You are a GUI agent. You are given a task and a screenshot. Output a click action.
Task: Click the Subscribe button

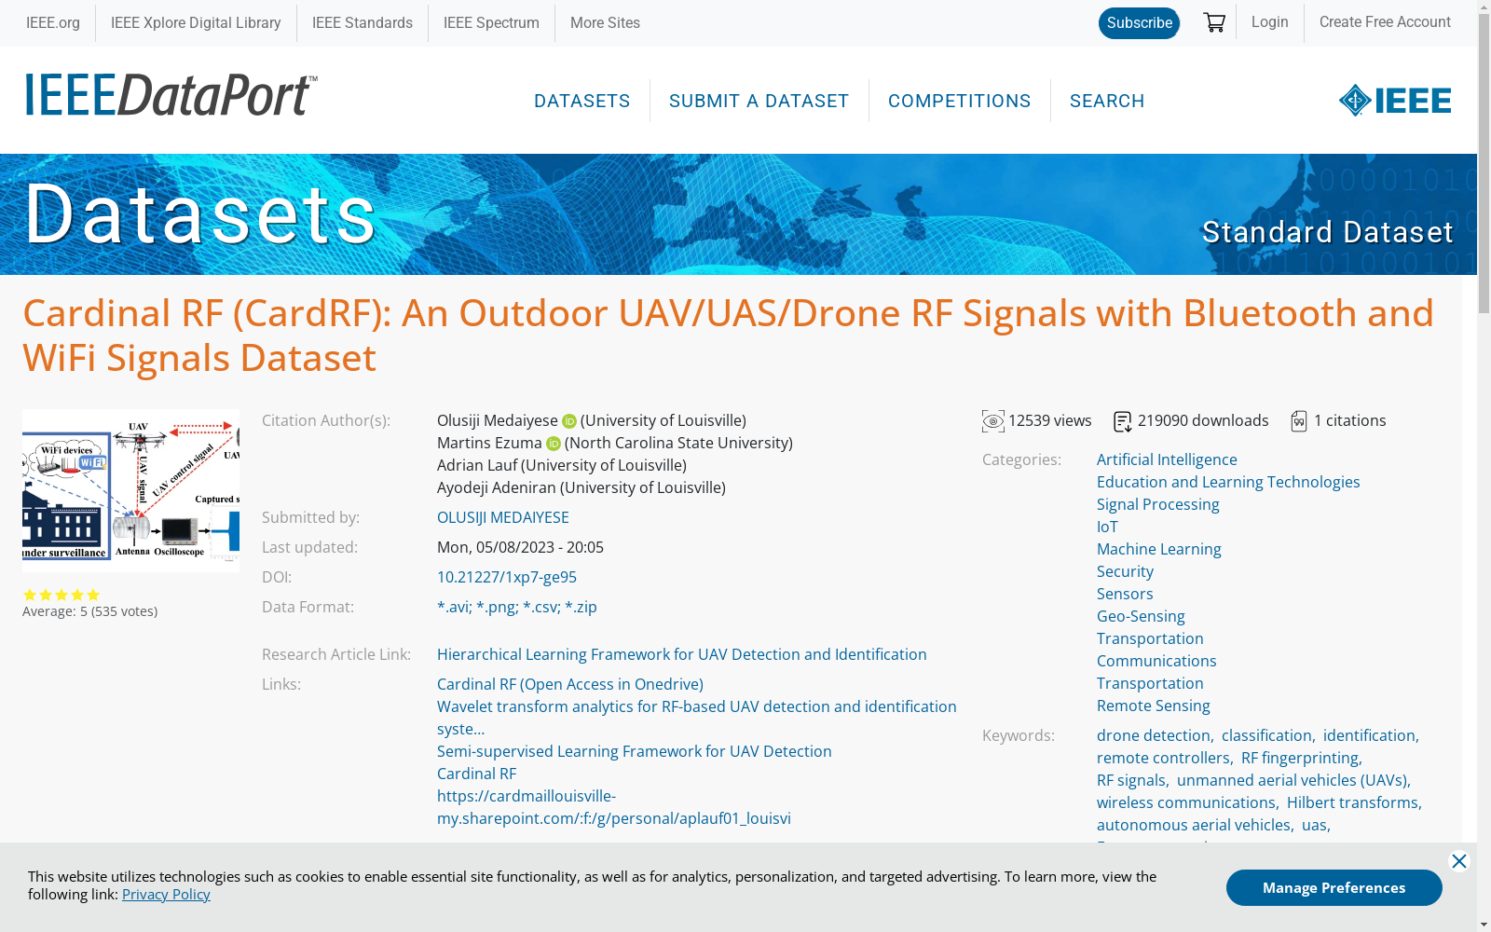click(x=1139, y=23)
